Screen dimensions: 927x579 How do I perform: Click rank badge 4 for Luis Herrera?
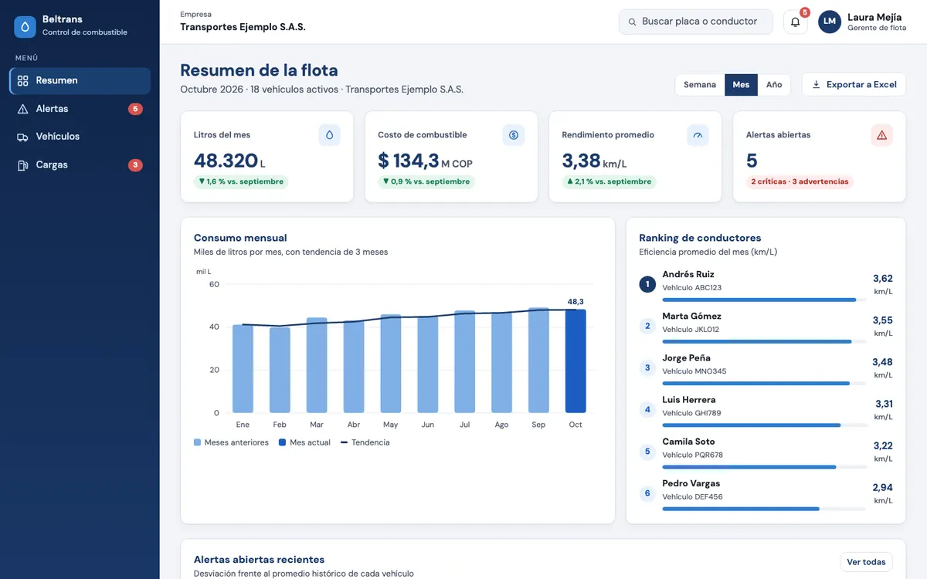[647, 409]
